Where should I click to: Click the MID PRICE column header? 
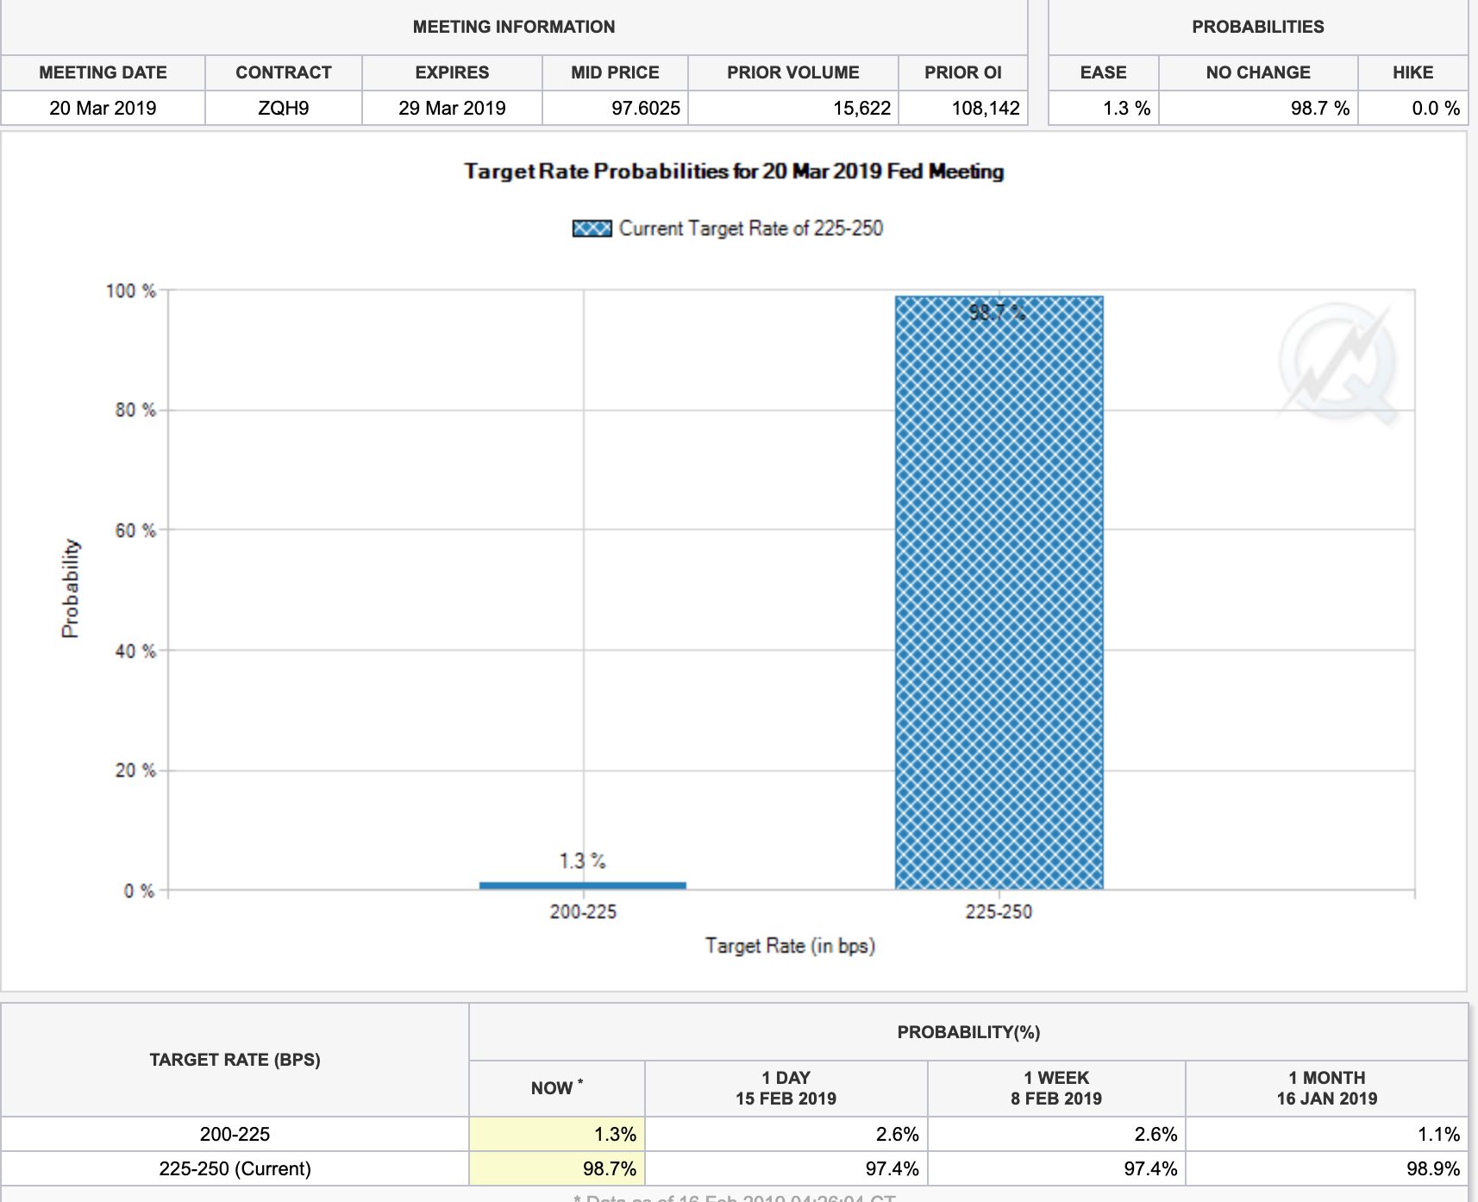tap(615, 72)
